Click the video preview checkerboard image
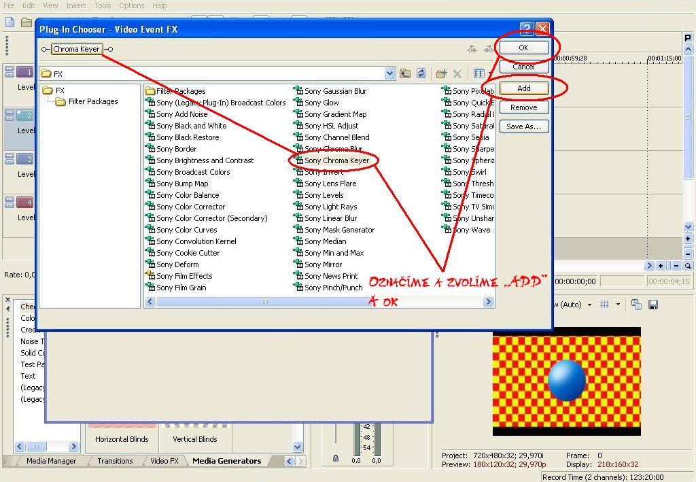 pyautogui.click(x=566, y=381)
